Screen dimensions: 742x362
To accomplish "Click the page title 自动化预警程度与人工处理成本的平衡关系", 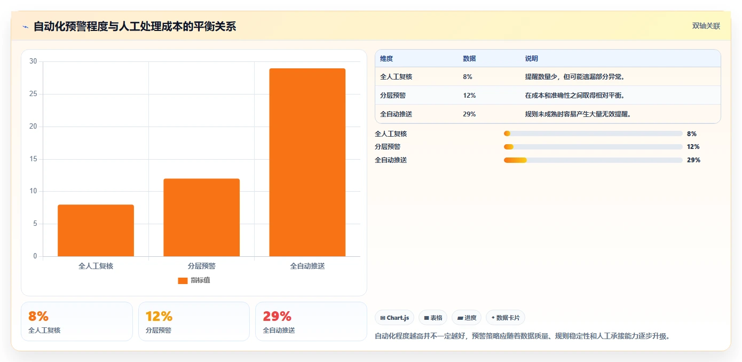I will click(135, 26).
